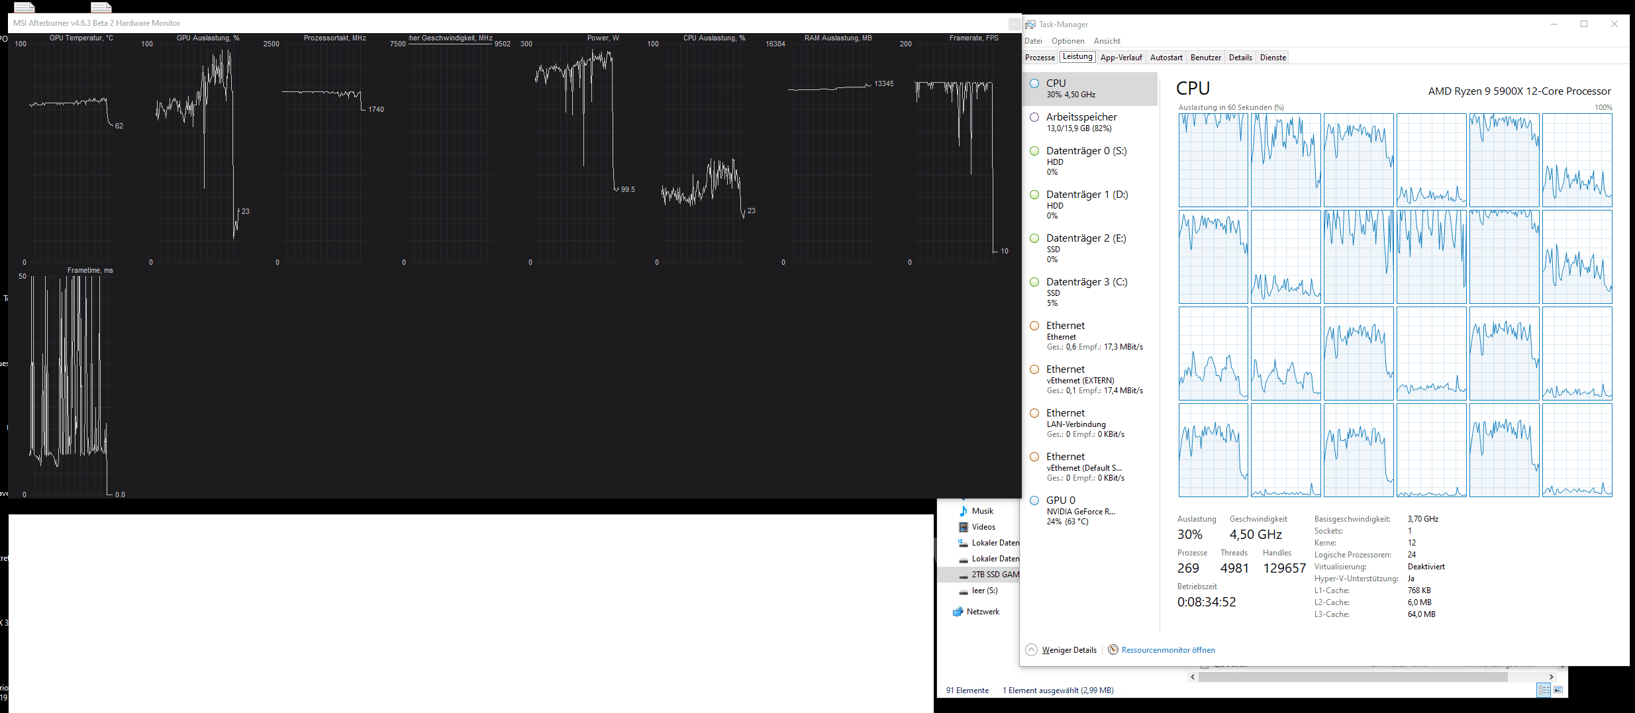Screen dimensions: 1635x713
Task: Select the vEthernet (EXTERN) adapter entry
Action: pyautogui.click(x=1090, y=379)
